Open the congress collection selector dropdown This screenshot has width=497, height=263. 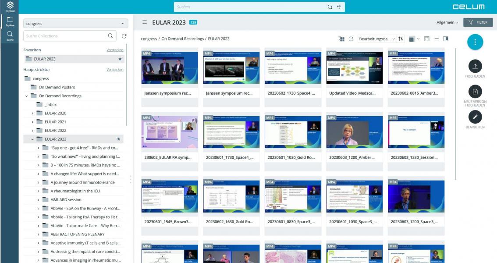click(75, 23)
